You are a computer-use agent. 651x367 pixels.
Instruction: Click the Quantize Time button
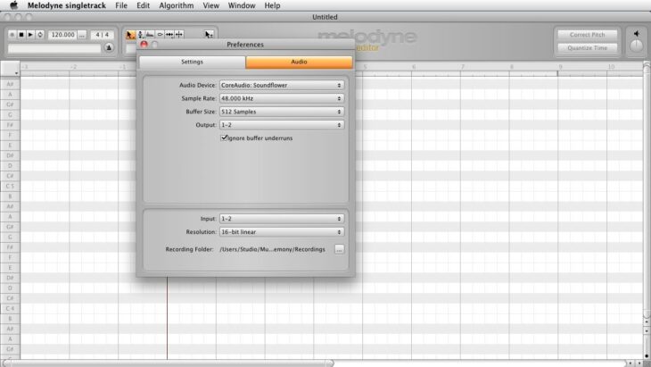point(587,48)
